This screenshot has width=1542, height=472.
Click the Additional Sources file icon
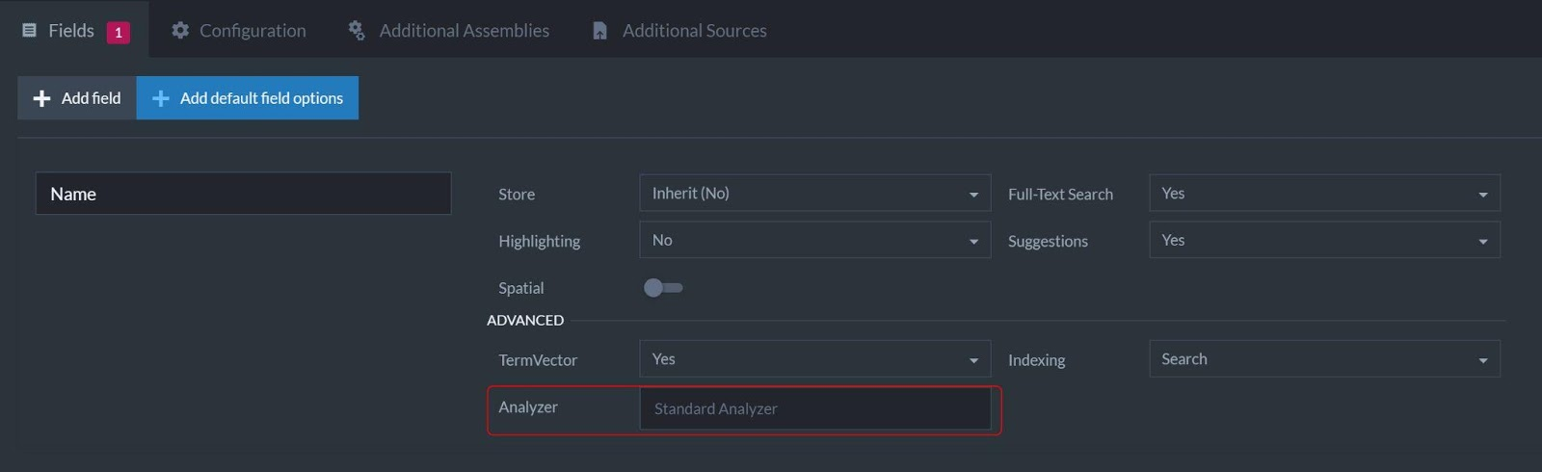[599, 31]
